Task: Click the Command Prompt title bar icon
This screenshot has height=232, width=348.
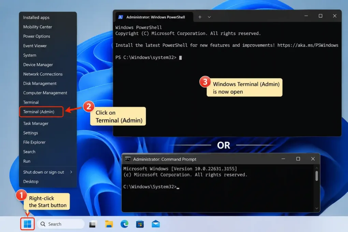Action: click(128, 159)
